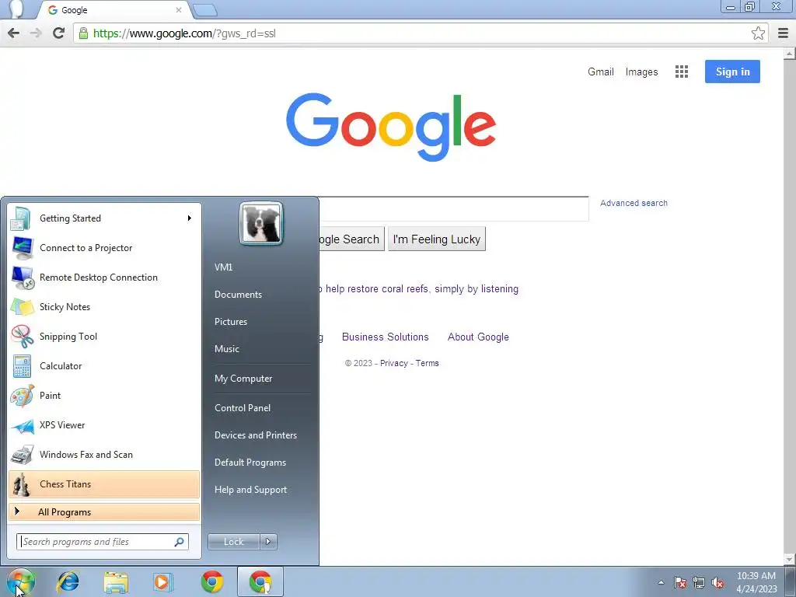Expand All Programs
Viewport: 796px width, 597px height.
click(x=104, y=512)
